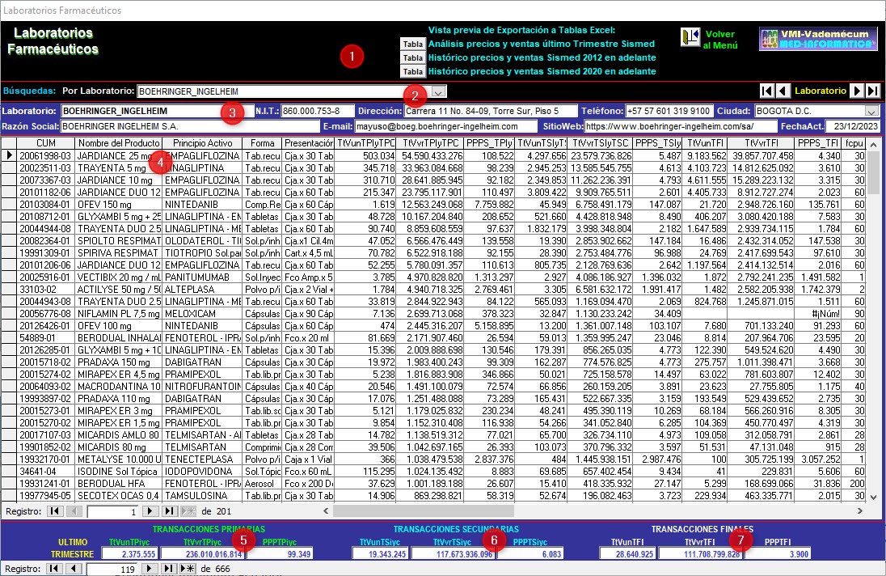Jump to last record in the 666-record navigator

[169, 569]
